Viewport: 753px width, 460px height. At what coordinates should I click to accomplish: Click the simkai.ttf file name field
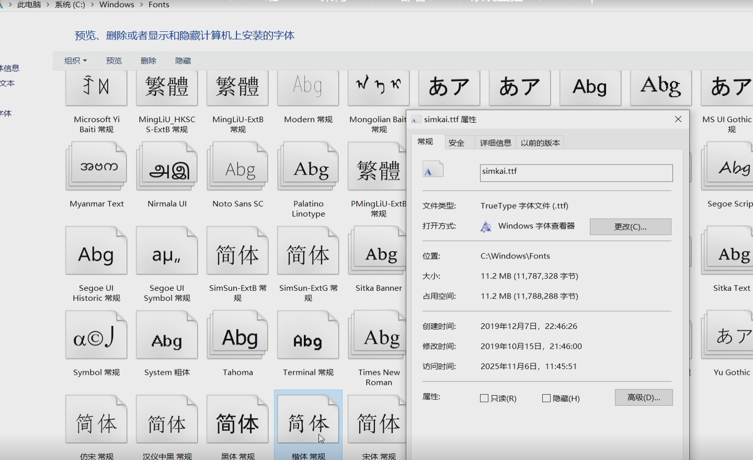(576, 173)
